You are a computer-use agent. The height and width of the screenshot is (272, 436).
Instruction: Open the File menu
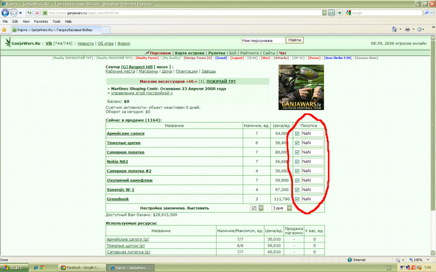tap(5, 22)
